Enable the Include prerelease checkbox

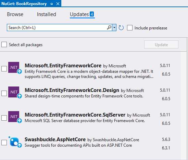click(x=130, y=28)
